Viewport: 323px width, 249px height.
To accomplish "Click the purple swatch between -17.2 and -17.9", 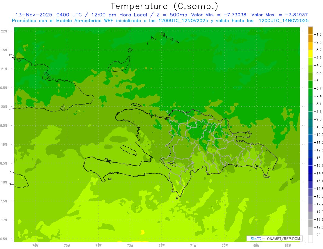I will pyautogui.click(x=310, y=208).
